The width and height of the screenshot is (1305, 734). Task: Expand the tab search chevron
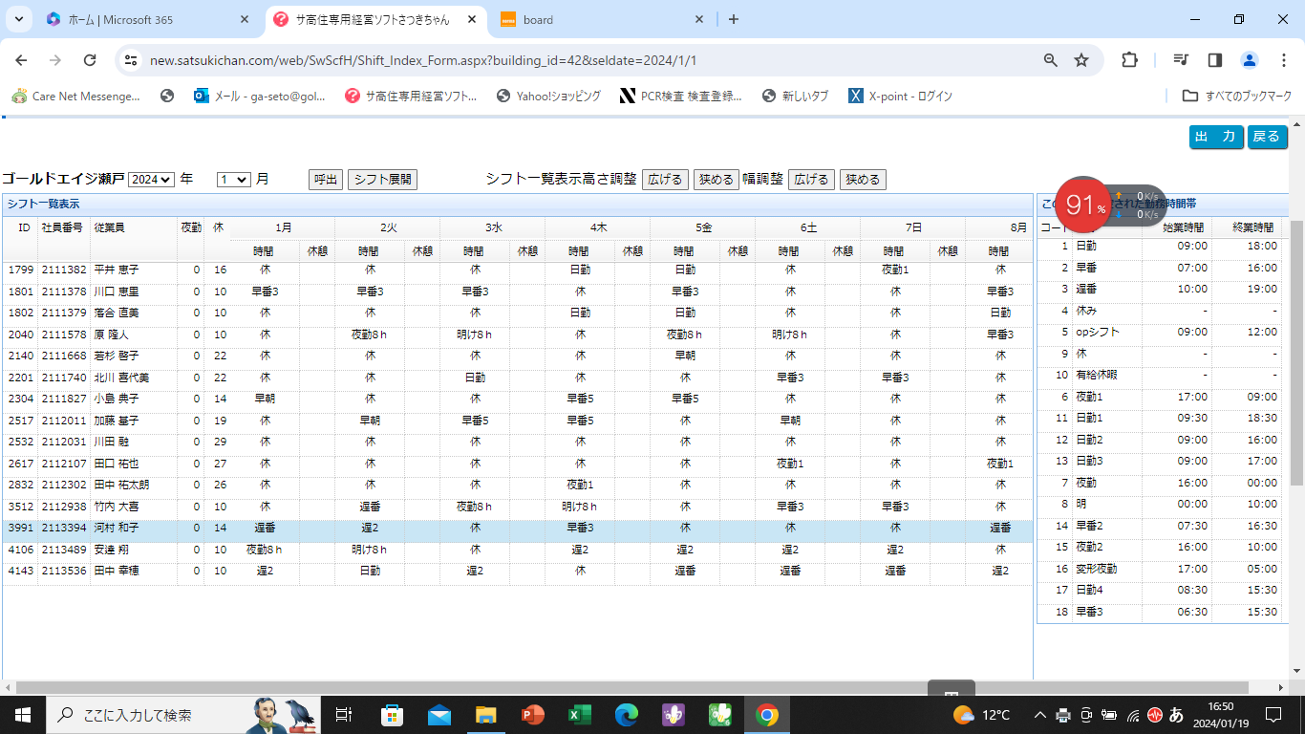[x=18, y=19]
